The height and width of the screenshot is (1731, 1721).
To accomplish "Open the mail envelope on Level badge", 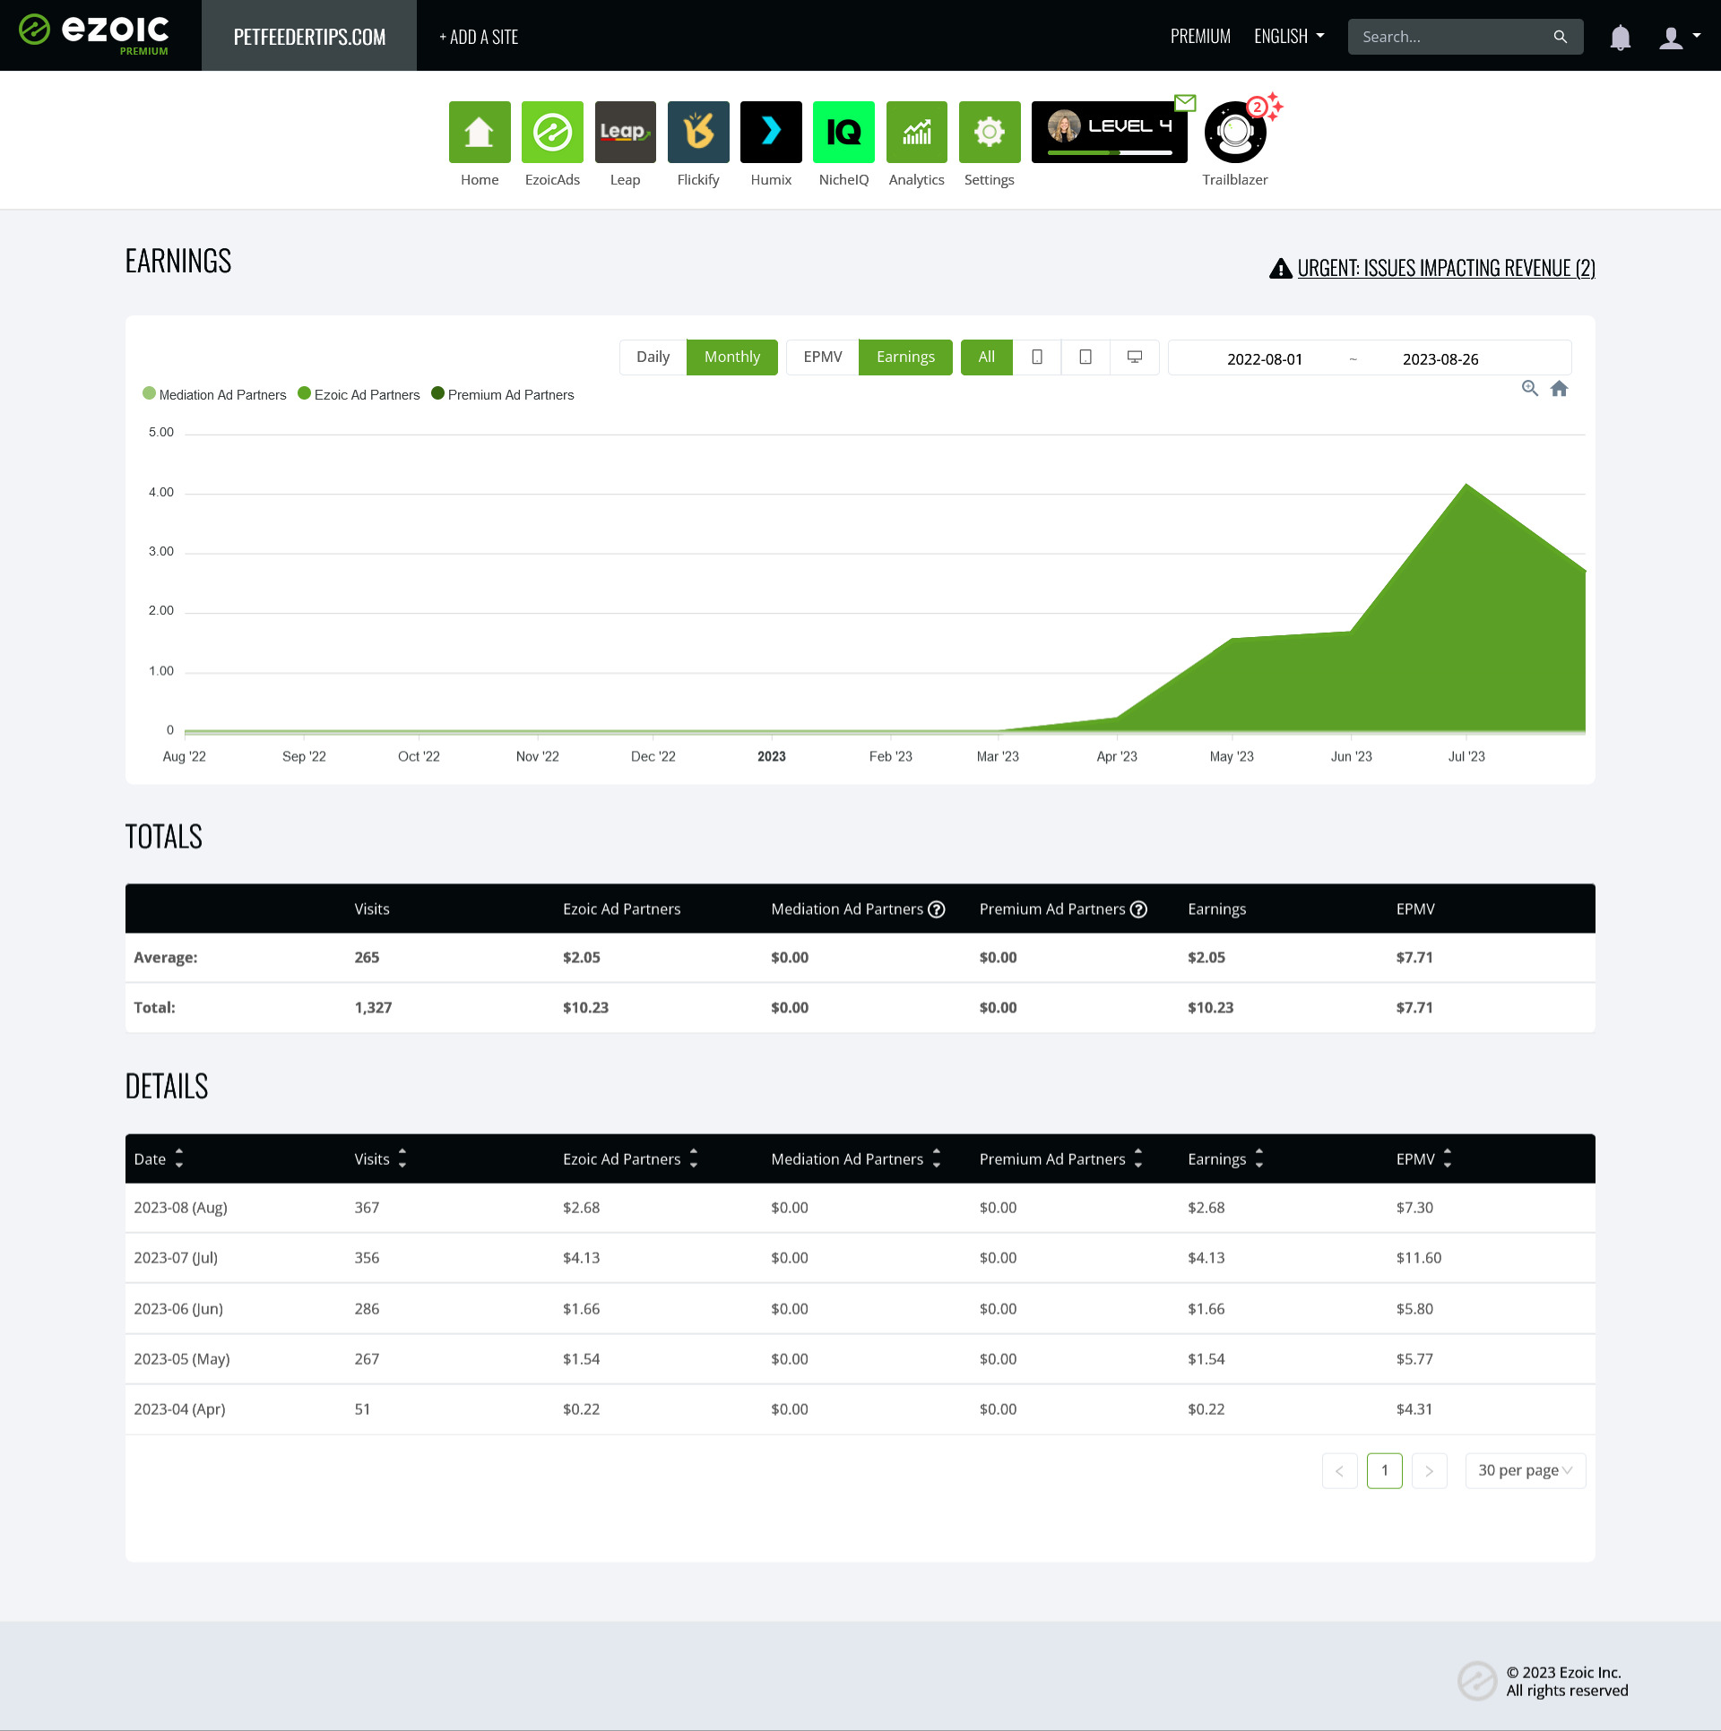I will coord(1185,103).
